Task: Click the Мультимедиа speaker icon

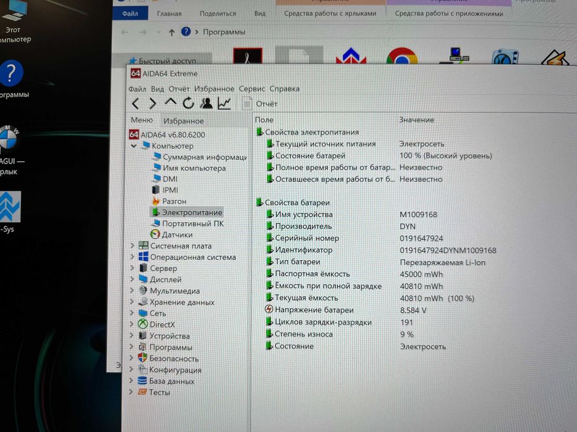Action: pyautogui.click(x=143, y=290)
